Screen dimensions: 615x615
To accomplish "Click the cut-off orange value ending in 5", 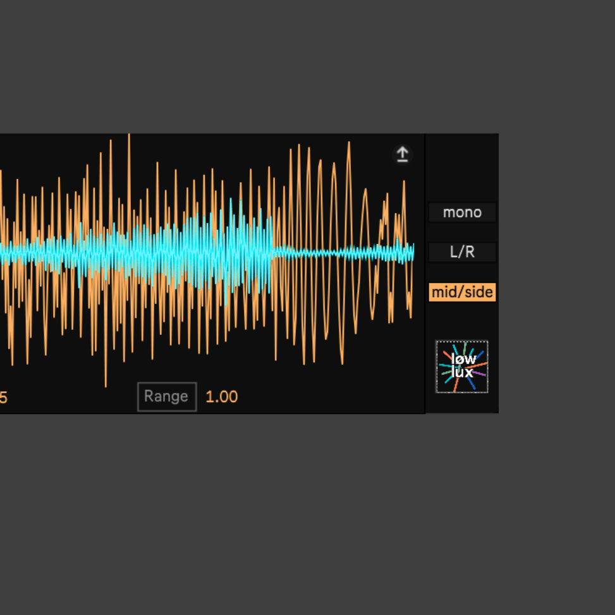I will [x=3, y=398].
